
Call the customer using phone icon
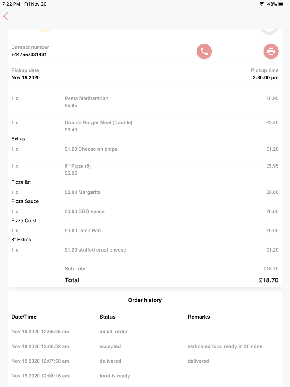204,51
